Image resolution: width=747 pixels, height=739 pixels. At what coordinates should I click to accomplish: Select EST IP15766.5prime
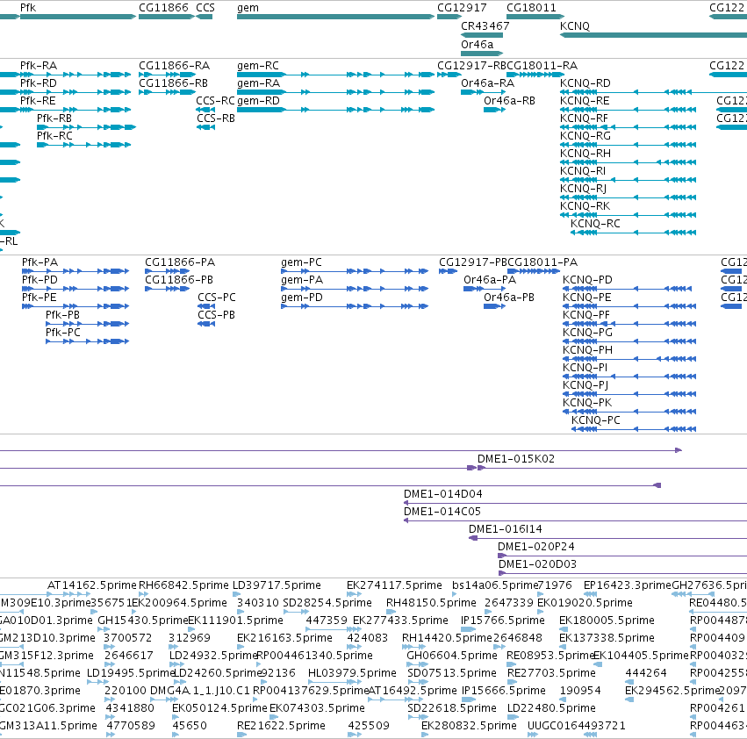tap(503, 620)
